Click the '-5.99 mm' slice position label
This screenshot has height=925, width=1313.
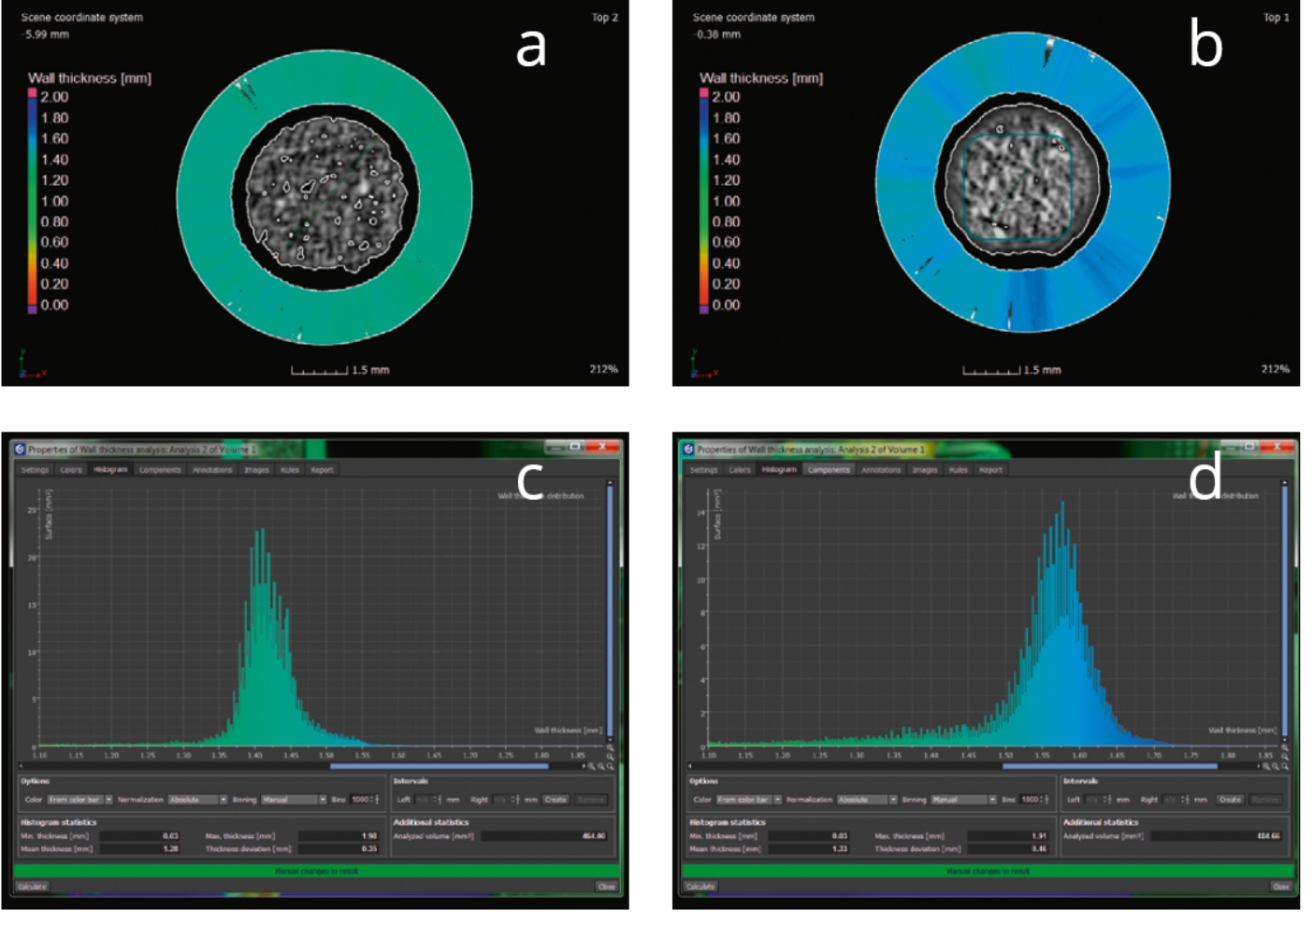[x=46, y=35]
